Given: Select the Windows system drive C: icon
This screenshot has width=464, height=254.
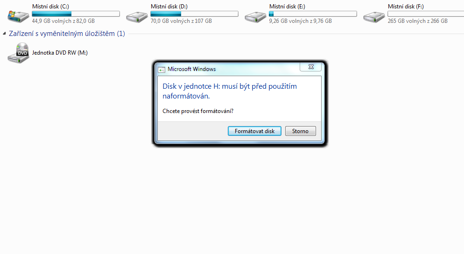Looking at the screenshot, I should [x=18, y=17].
